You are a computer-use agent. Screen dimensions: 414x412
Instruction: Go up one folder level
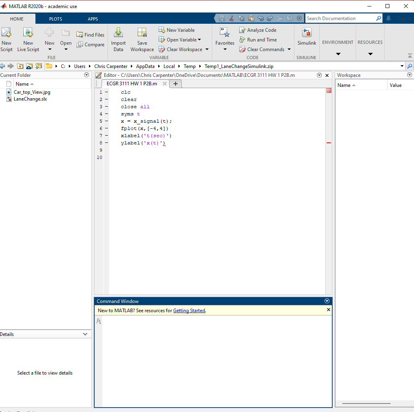[x=20, y=66]
